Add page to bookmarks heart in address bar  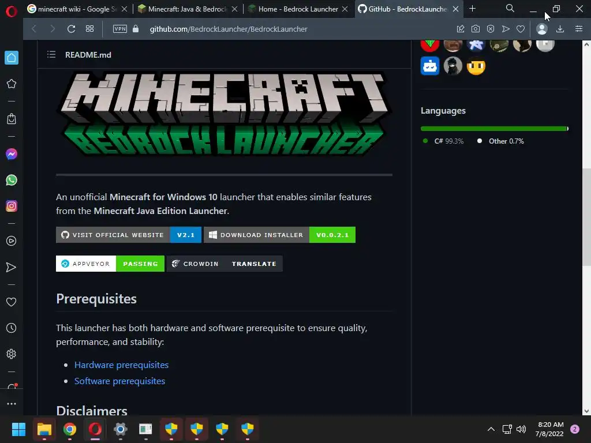click(521, 29)
